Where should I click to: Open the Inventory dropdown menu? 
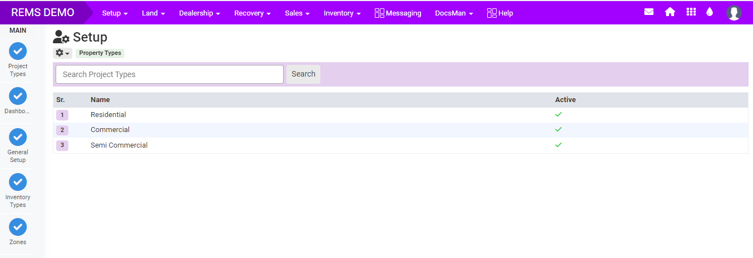click(x=342, y=13)
